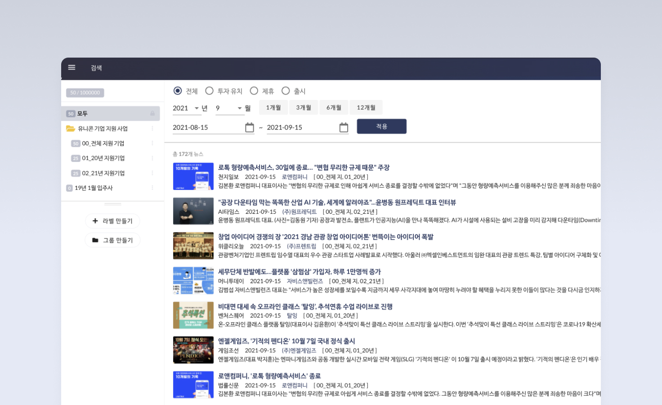Screen dimensions: 662x405
Task: Open calendar icon for start date 2021-08-15
Action: 250,128
